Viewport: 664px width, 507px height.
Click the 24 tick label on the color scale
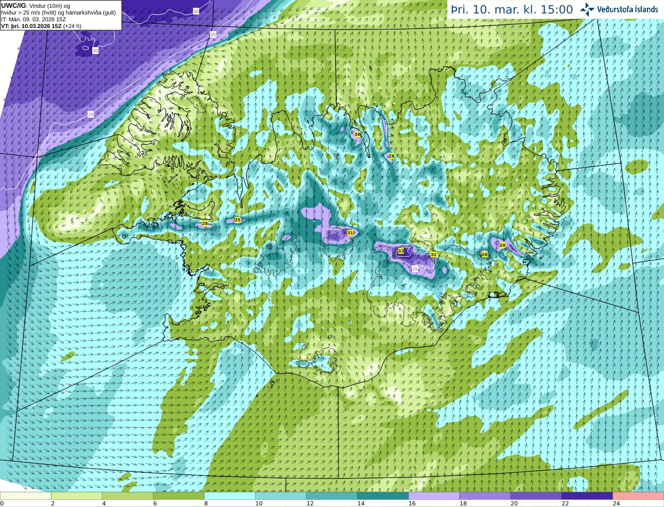pyautogui.click(x=616, y=503)
